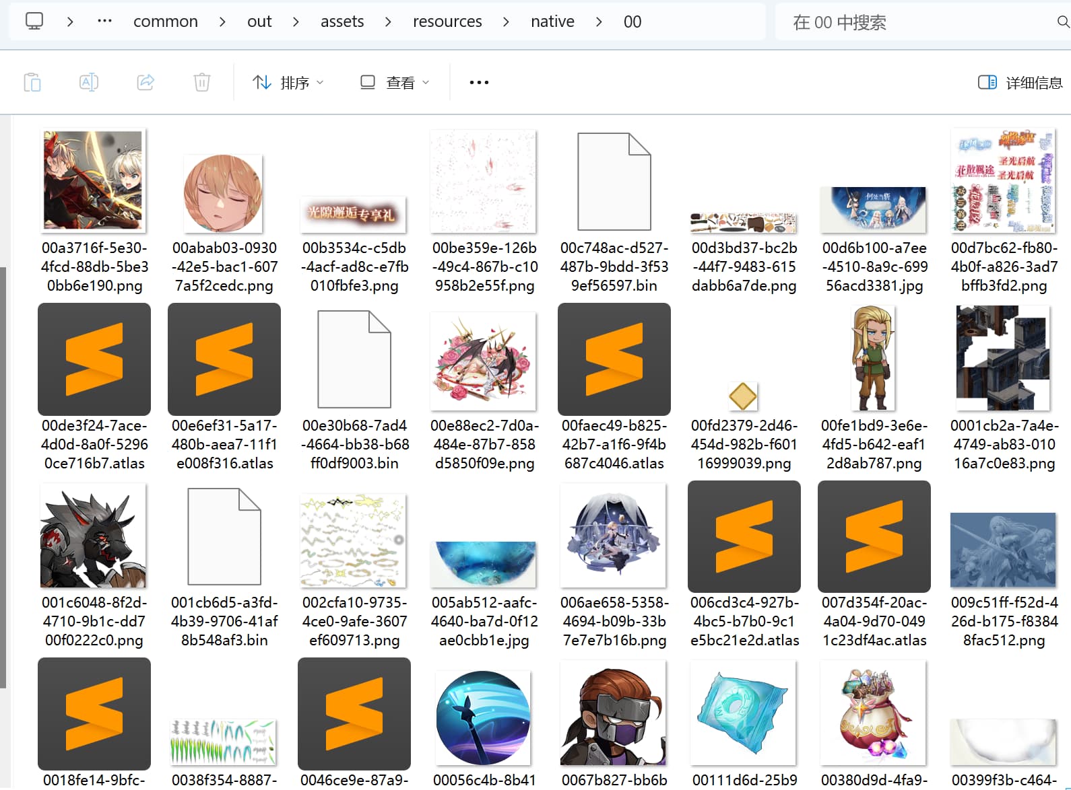Open the three-dot More options menu
This screenshot has height=790, width=1071.
[479, 82]
